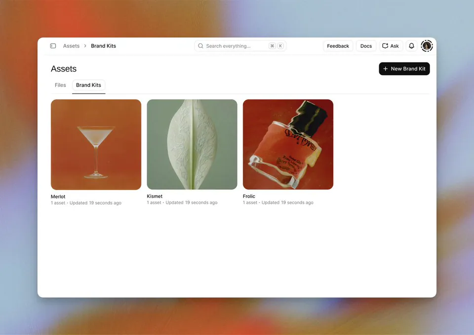474x335 pixels.
Task: Create a New Brand Kit
Action: coord(404,69)
